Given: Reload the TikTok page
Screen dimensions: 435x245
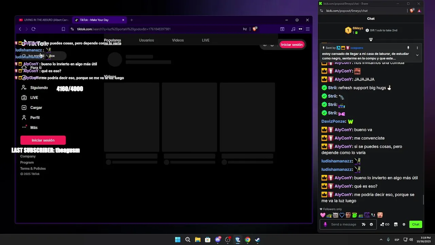Looking at the screenshot, I should (x=33, y=29).
